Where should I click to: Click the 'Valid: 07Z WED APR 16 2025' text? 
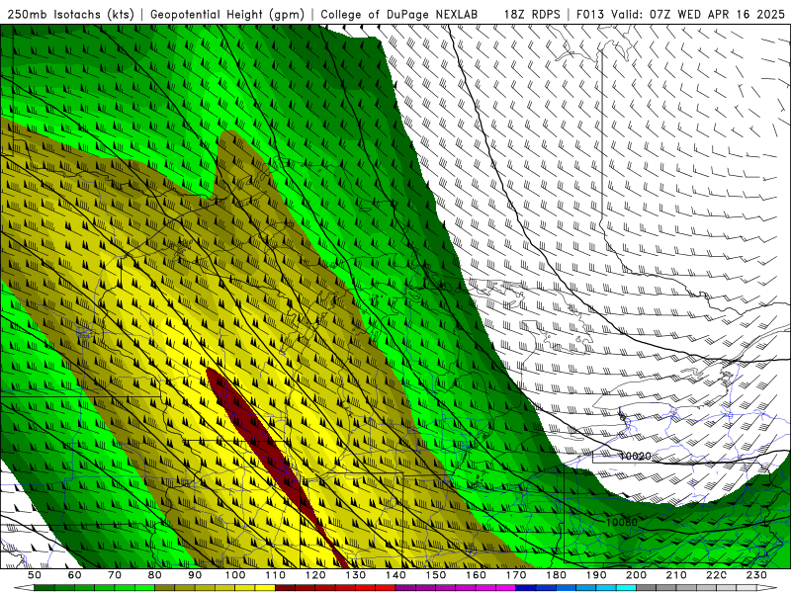698,14
